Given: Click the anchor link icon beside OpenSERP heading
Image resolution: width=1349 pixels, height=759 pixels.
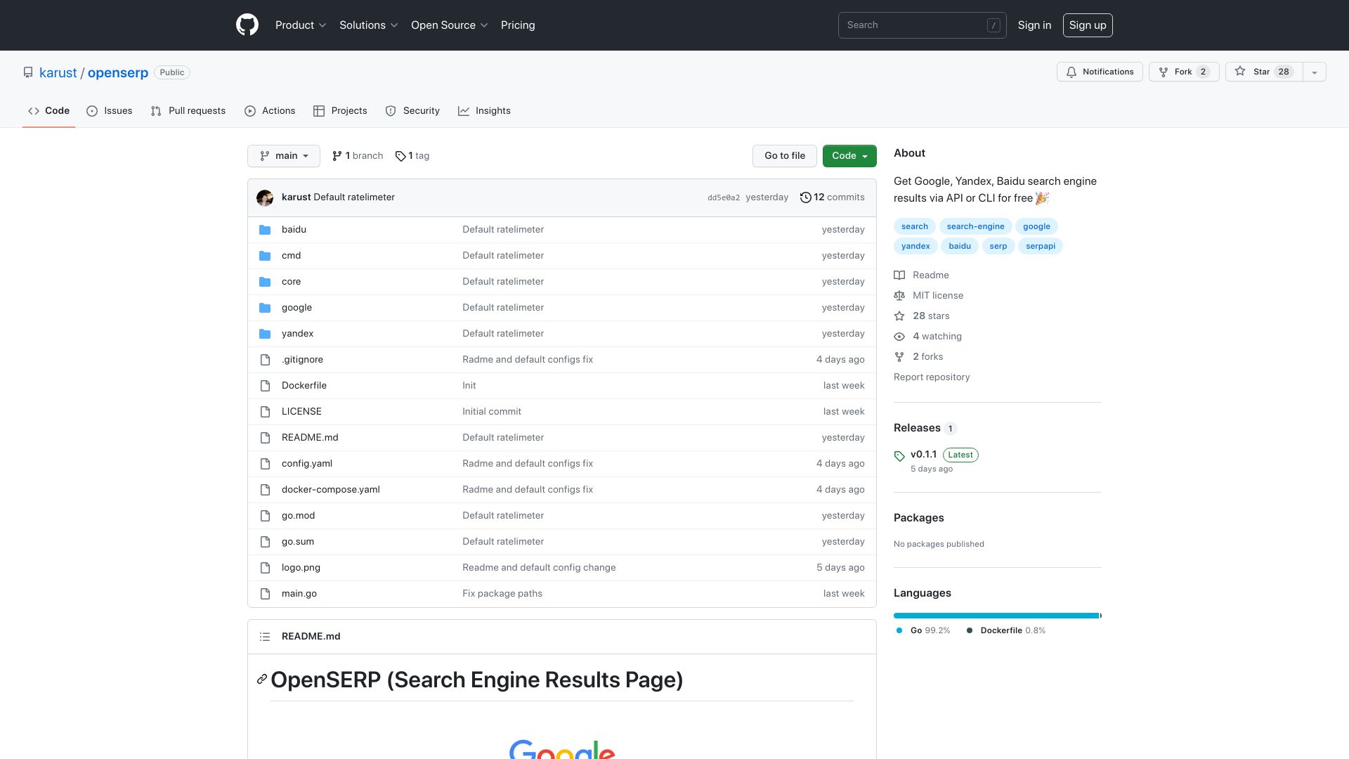Looking at the screenshot, I should (262, 679).
